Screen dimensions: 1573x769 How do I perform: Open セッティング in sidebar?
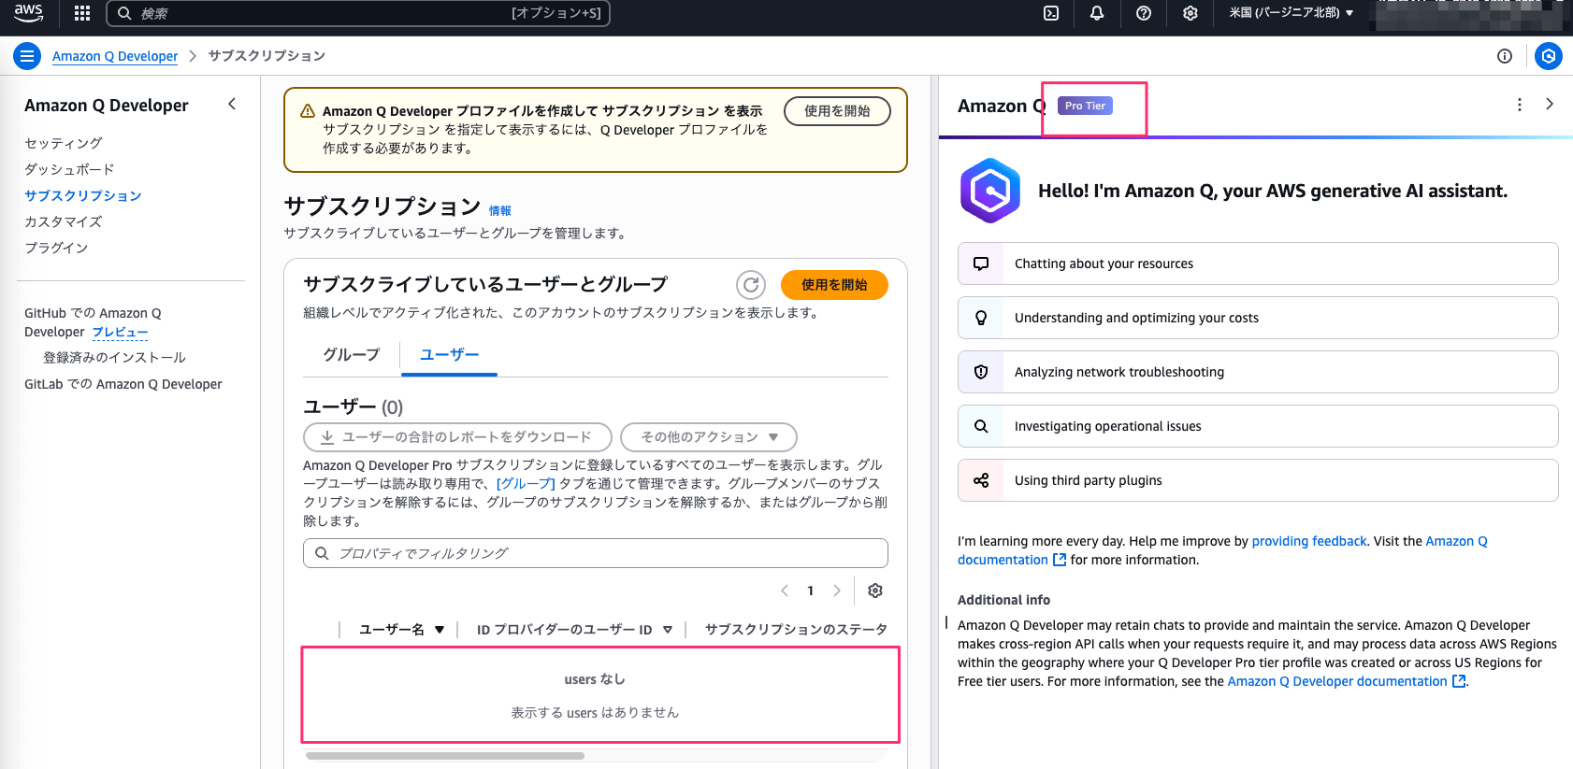click(x=64, y=143)
